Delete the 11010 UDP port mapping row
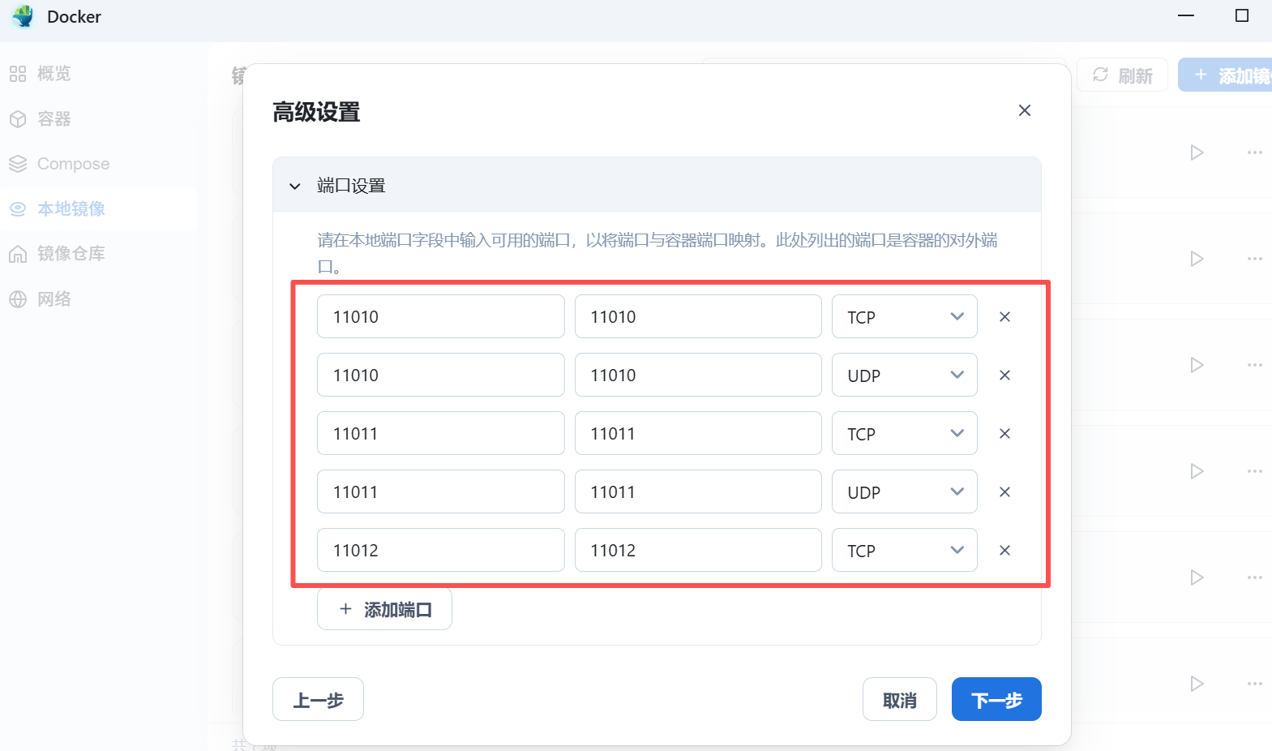The image size is (1272, 751). coord(1004,375)
